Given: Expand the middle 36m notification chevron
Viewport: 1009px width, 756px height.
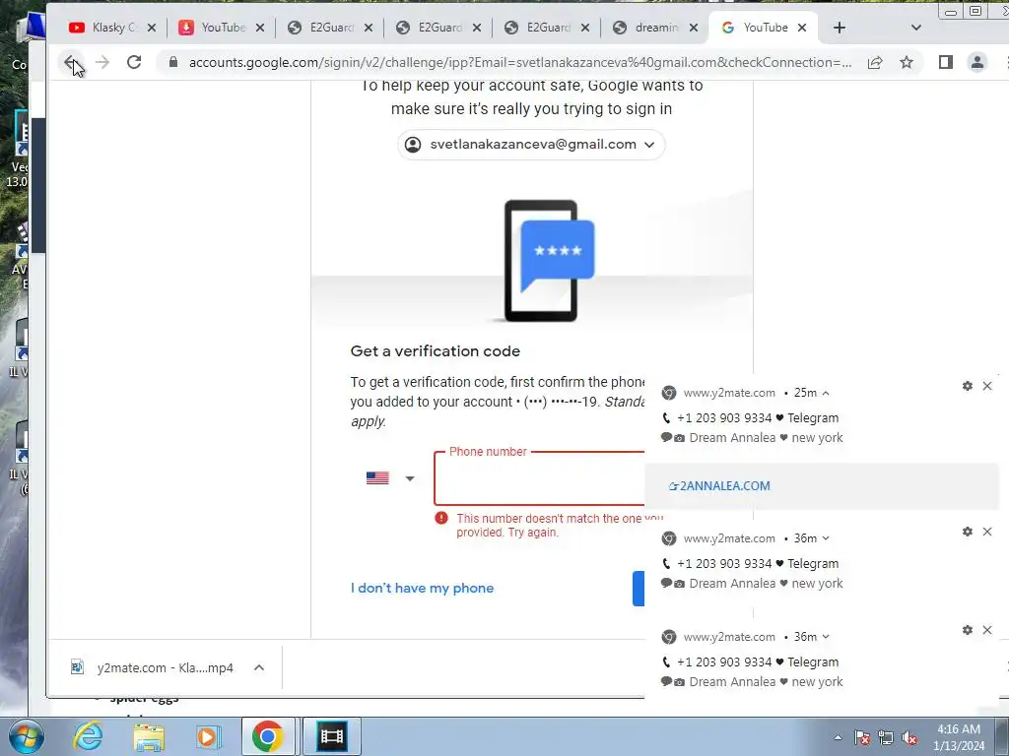Looking at the screenshot, I should click(x=826, y=538).
